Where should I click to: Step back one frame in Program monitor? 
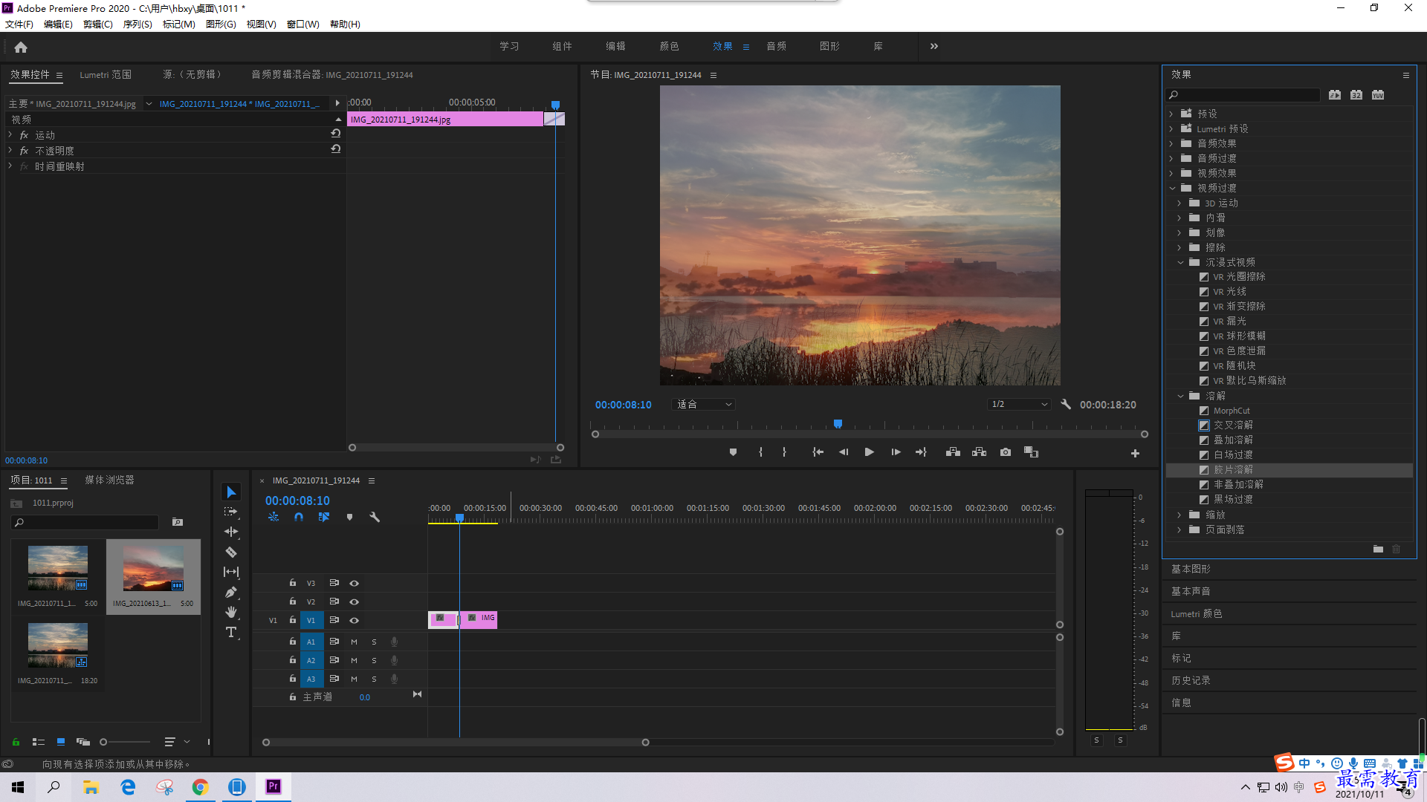point(844,452)
